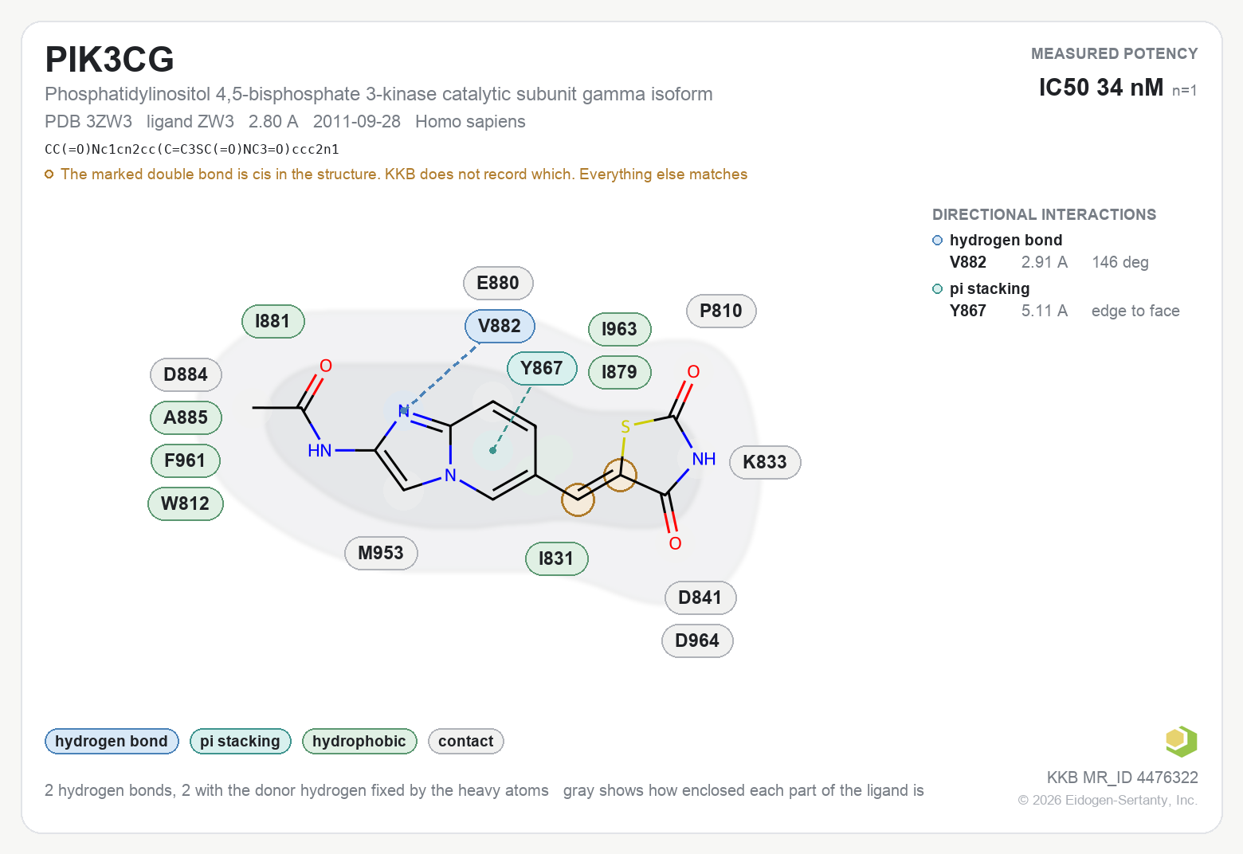The height and width of the screenshot is (854, 1243).
Task: Click the KKB MR_ID 4476322 text
Action: click(x=1122, y=778)
